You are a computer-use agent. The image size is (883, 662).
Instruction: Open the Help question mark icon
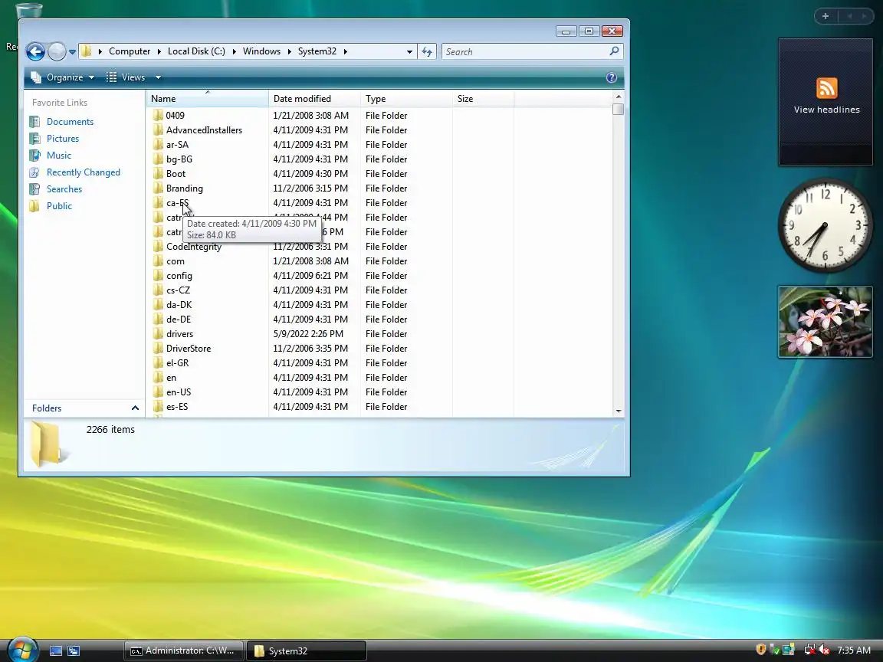click(612, 77)
